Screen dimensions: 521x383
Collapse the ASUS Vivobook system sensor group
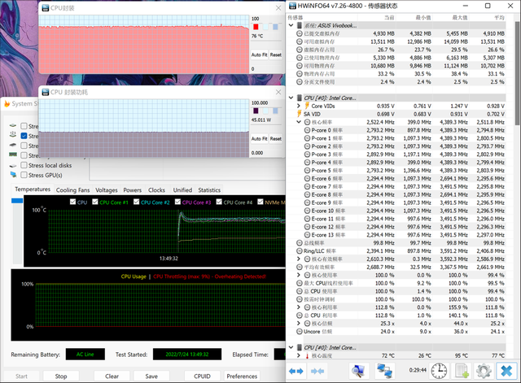click(x=293, y=26)
